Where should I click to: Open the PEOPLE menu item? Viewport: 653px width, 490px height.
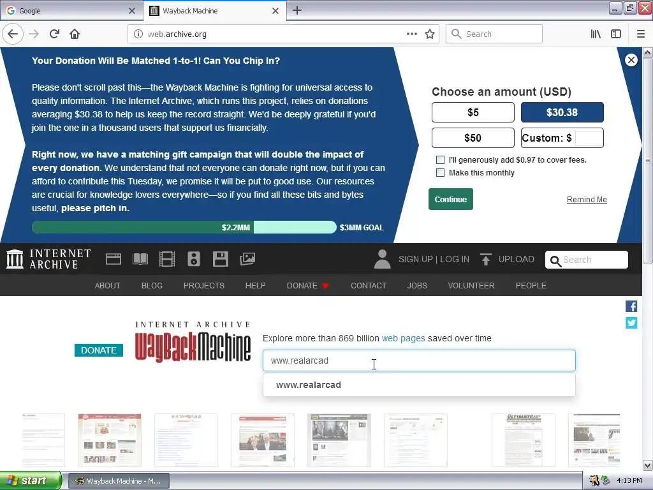click(x=531, y=285)
